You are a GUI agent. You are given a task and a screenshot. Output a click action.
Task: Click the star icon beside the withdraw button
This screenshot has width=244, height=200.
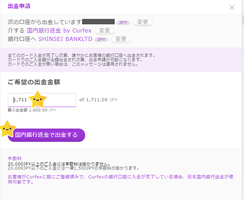click(x=7, y=129)
